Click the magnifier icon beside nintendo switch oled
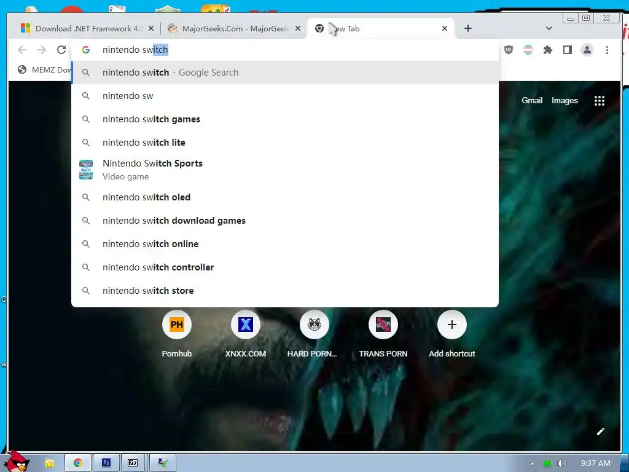The height and width of the screenshot is (472, 629). (x=85, y=197)
